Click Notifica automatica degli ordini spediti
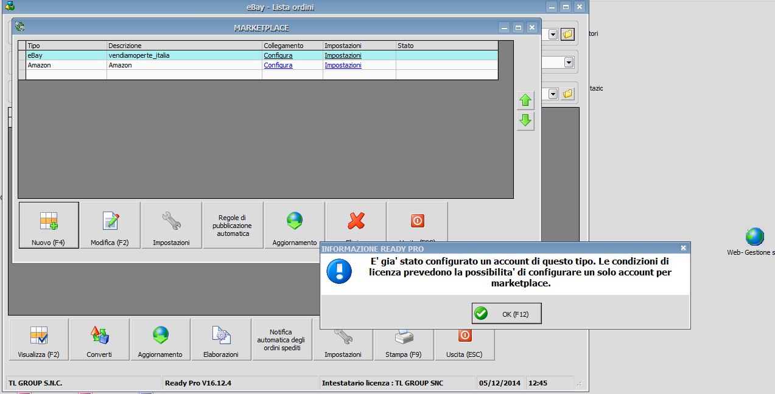Viewport: 775px width, 394px height. (x=282, y=339)
